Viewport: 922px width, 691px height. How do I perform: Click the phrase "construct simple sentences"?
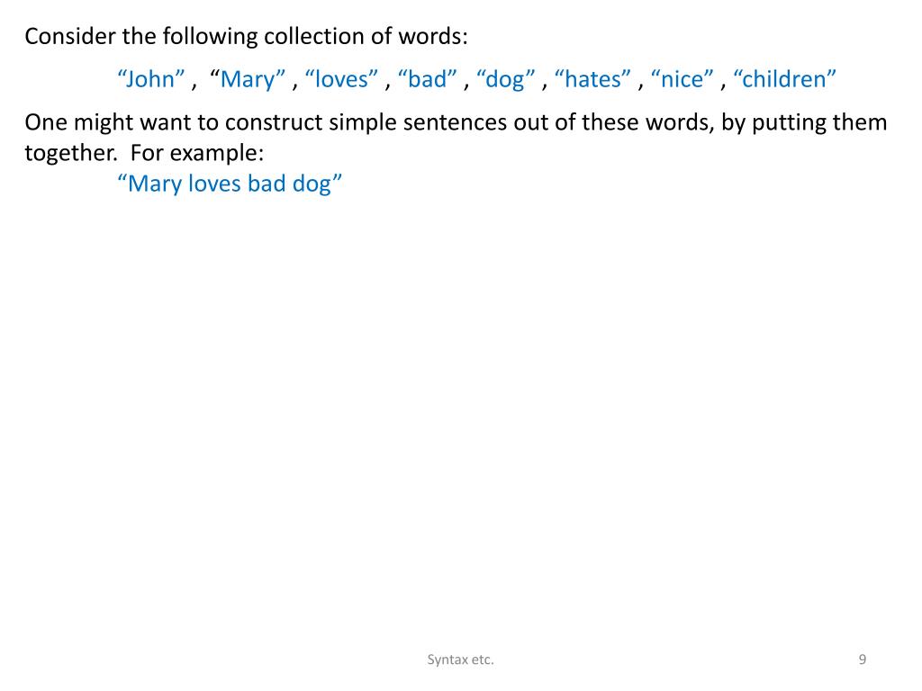366,122
